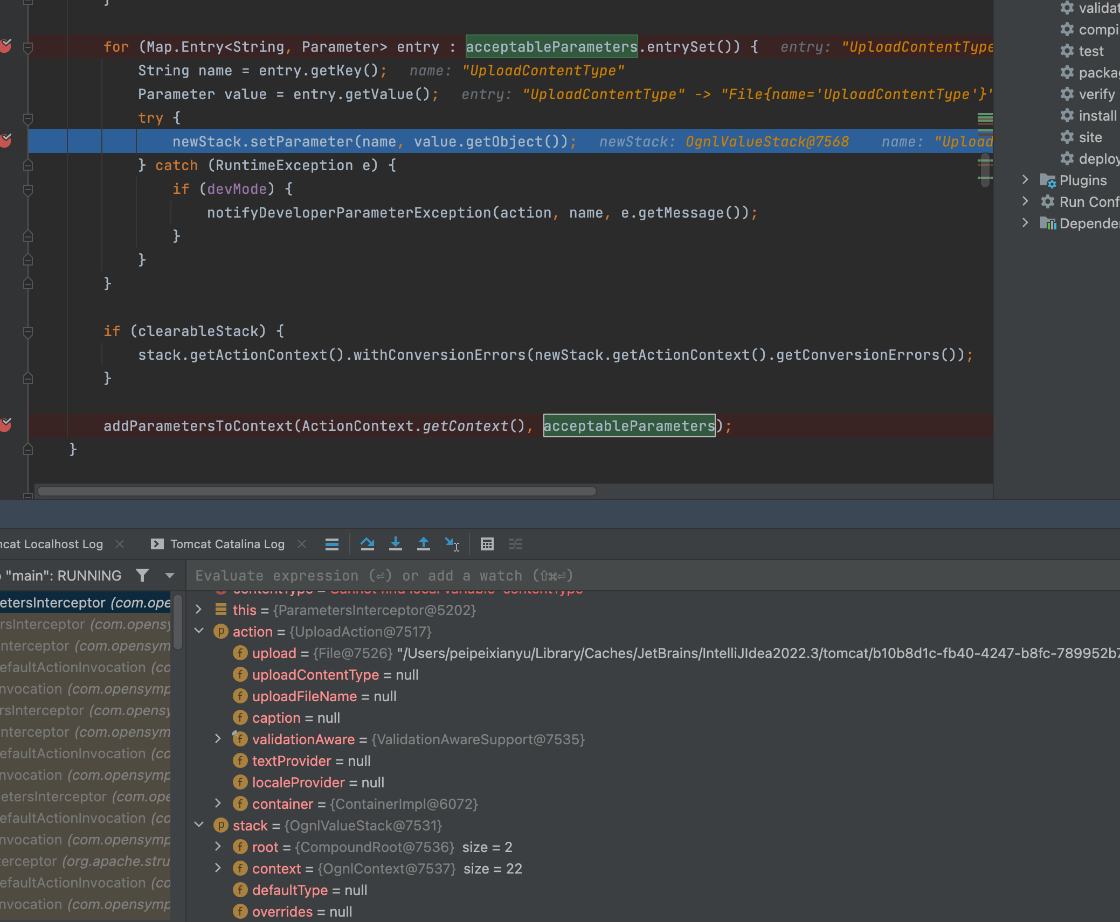The height and width of the screenshot is (922, 1120).
Task: Click the editor horizontal scrollbar
Action: (x=317, y=491)
